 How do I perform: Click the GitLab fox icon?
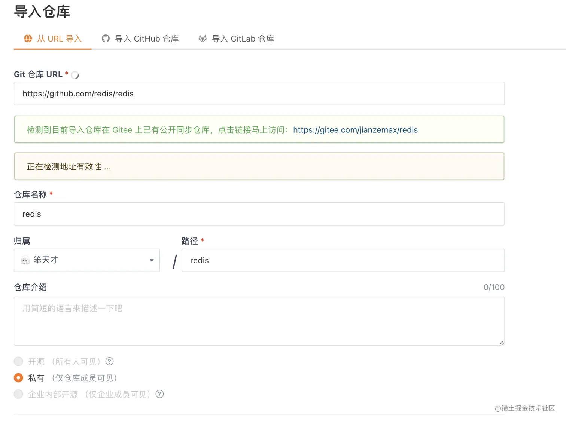(x=203, y=39)
